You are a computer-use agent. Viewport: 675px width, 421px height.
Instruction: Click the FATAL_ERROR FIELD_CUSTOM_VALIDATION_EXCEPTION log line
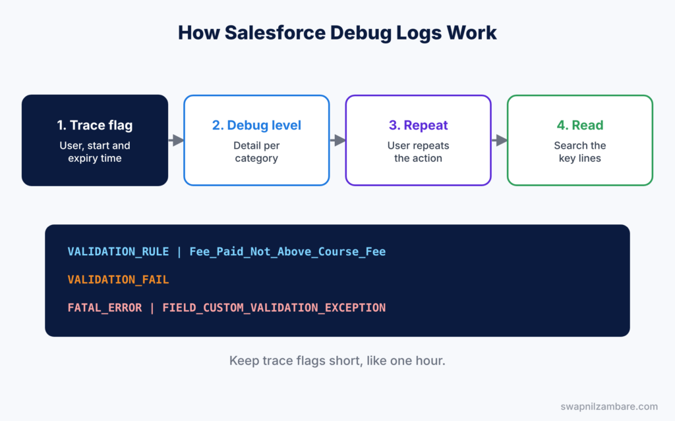(227, 308)
